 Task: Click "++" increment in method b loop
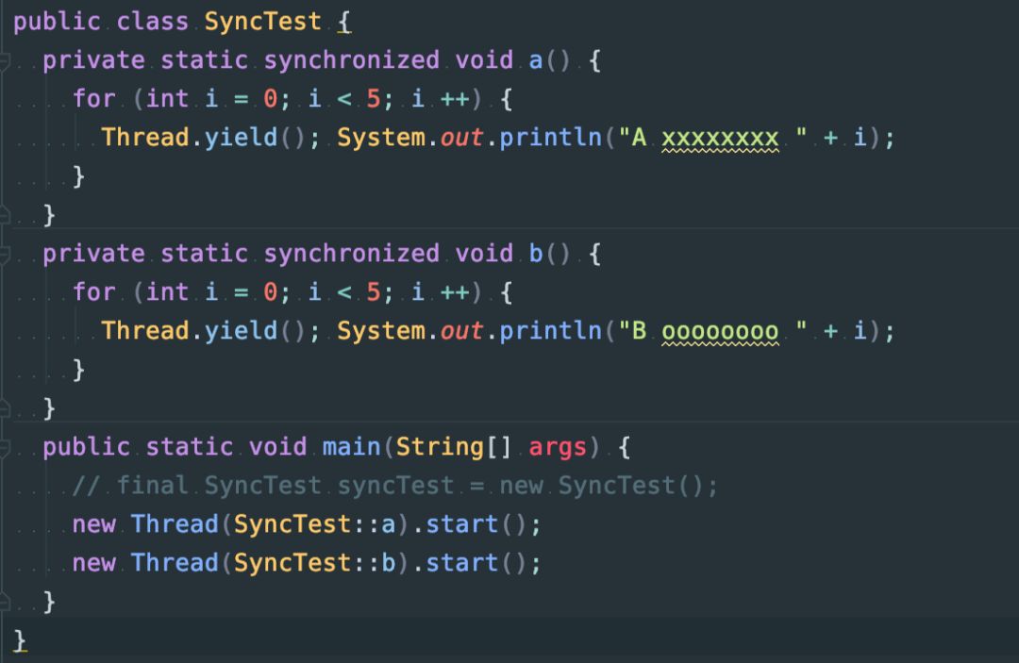455,292
